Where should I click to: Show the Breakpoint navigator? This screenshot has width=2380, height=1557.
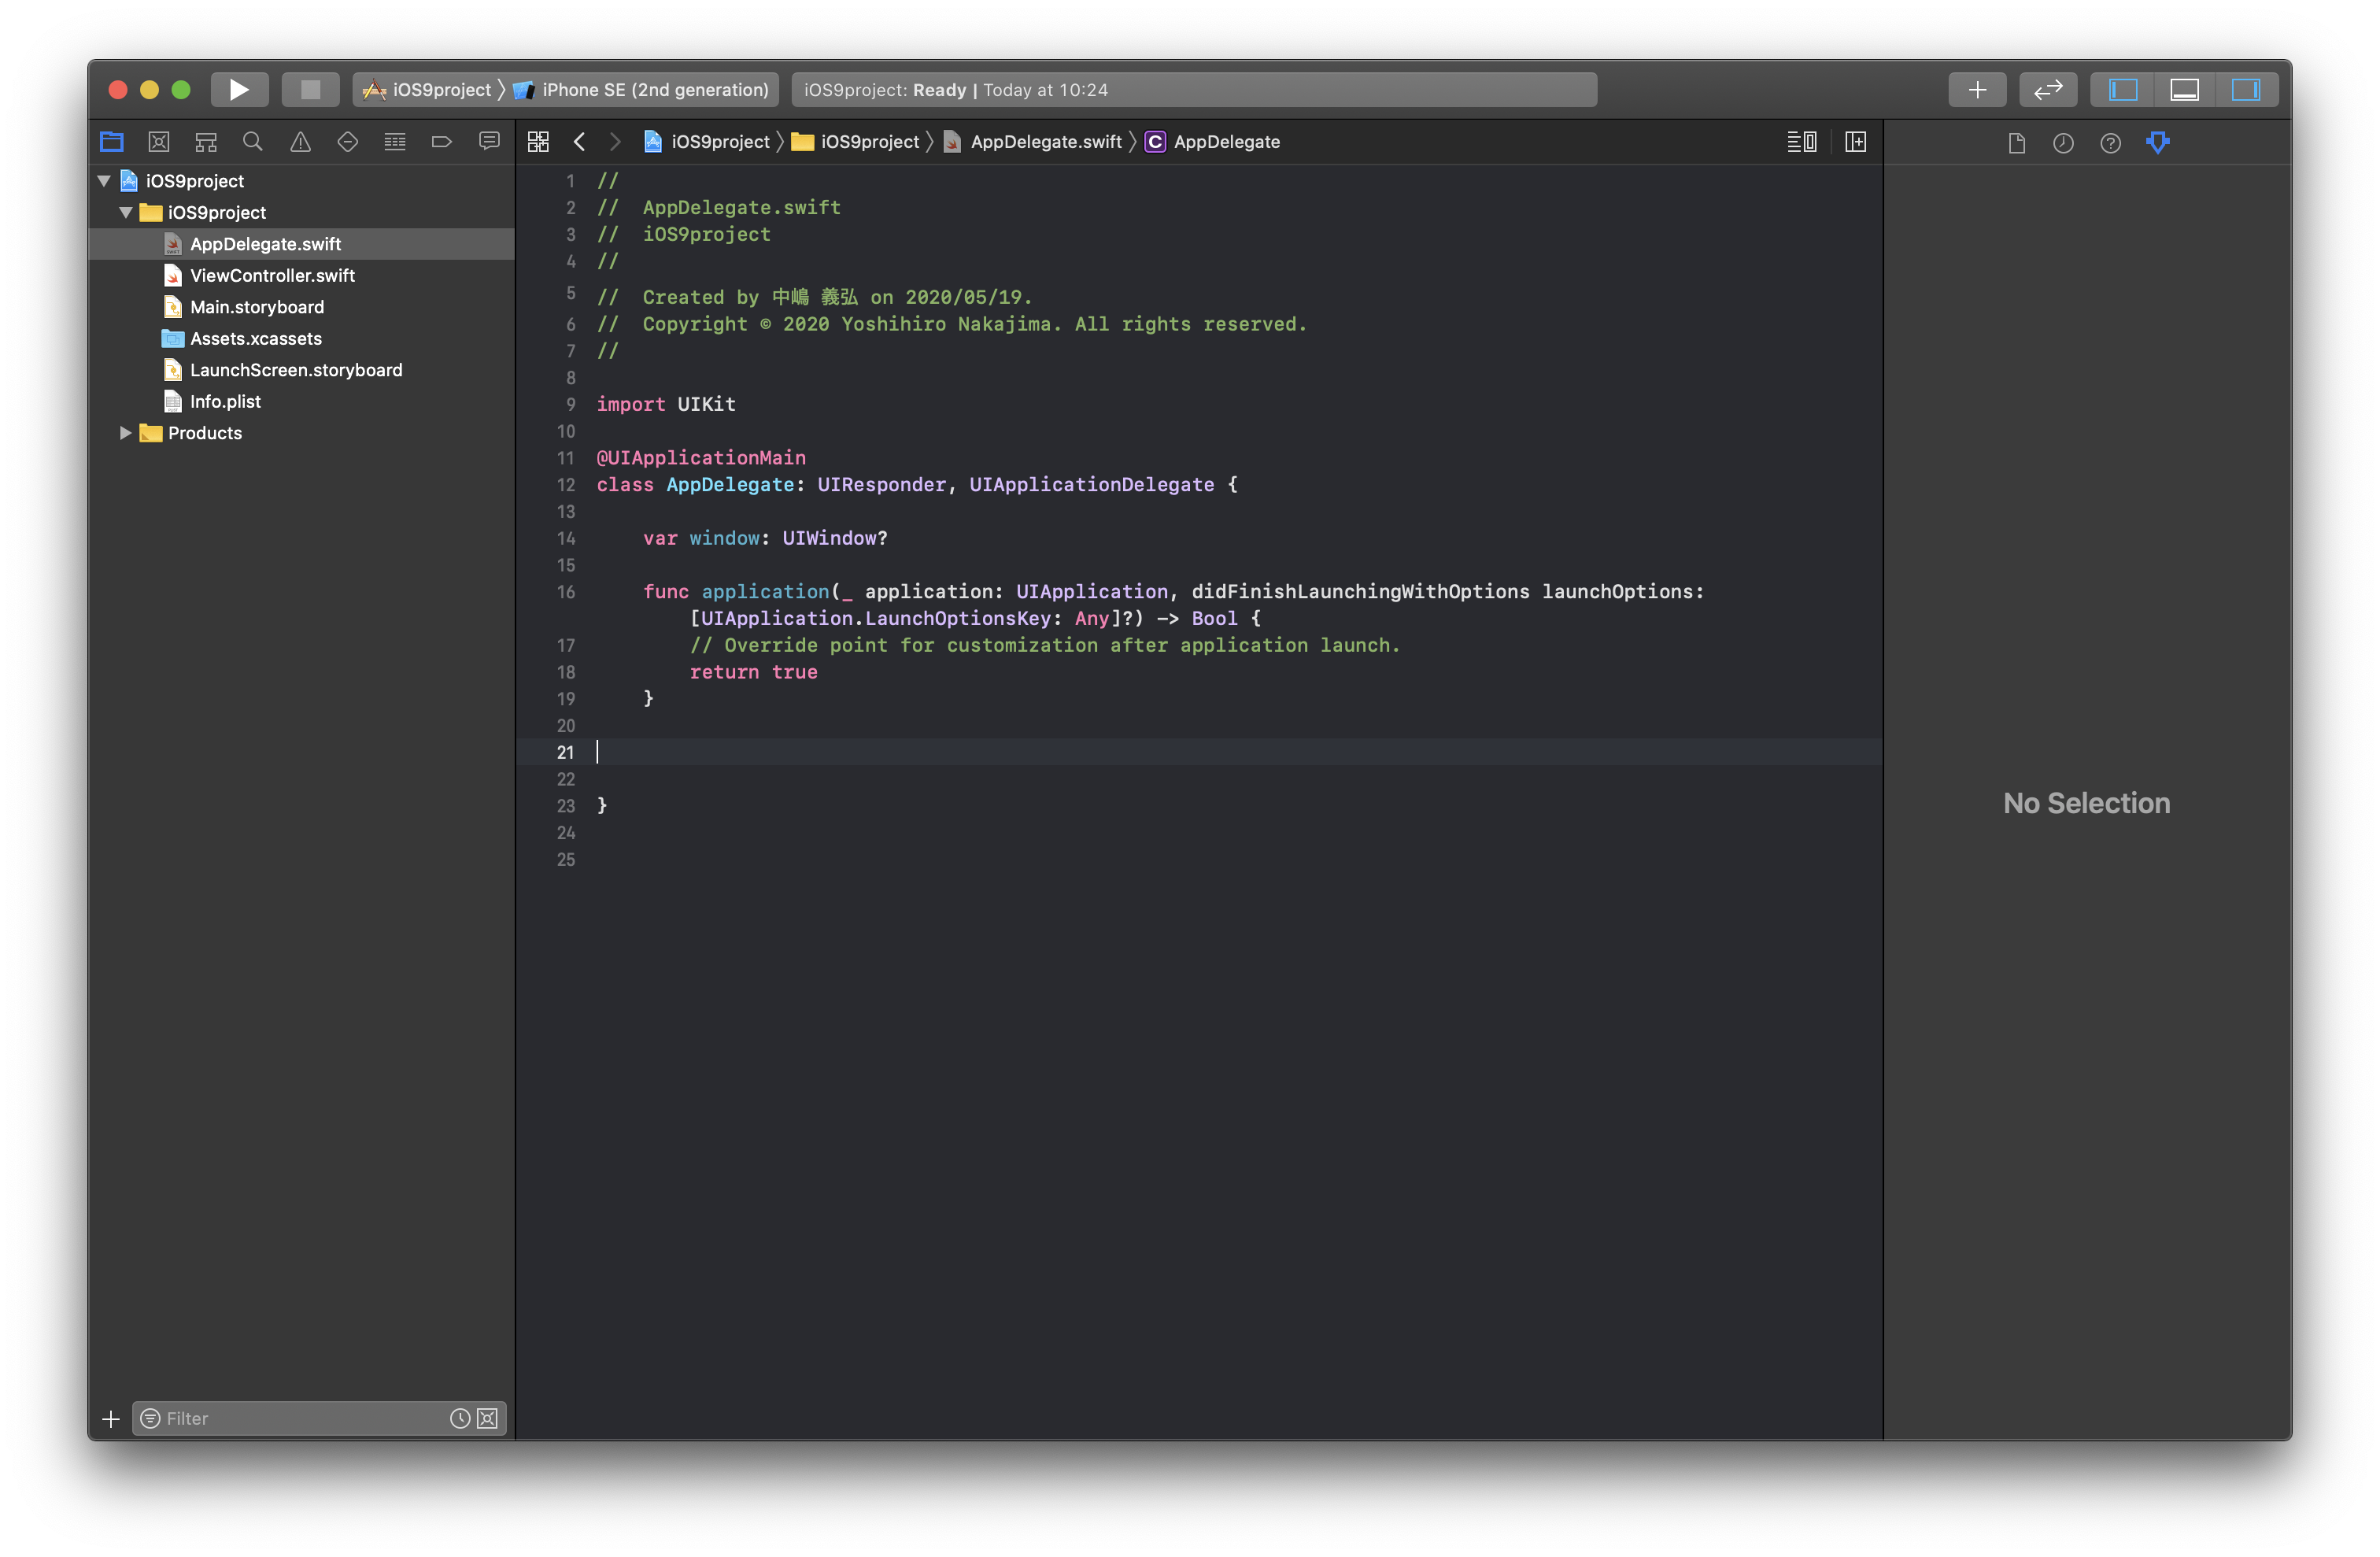coord(442,142)
